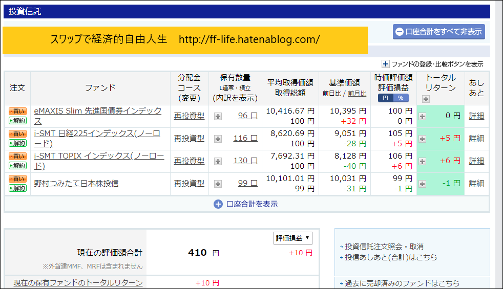
Task: Click 解約 button for eMAXIS Slim fund
Action: click(x=17, y=121)
